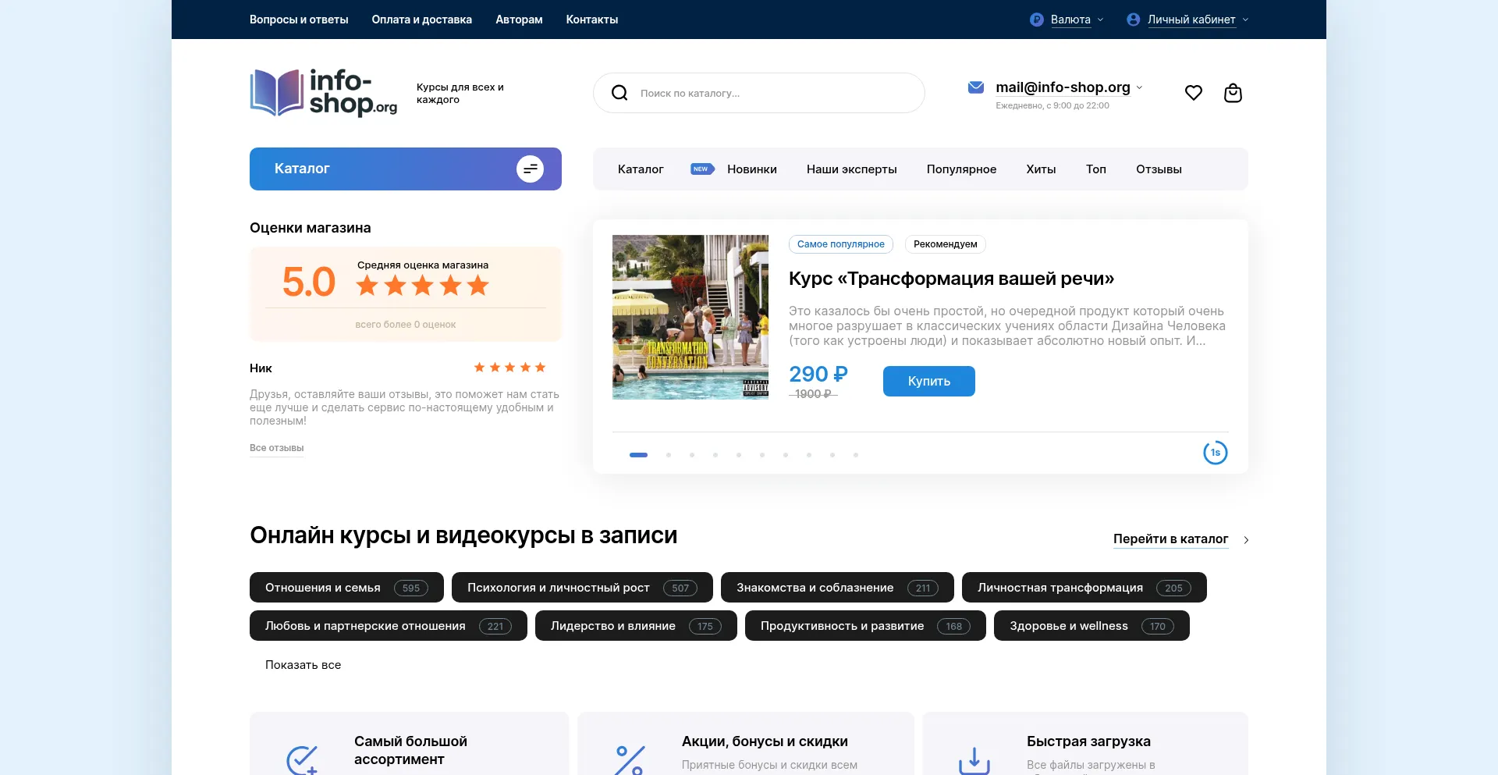This screenshot has width=1498, height=775.
Task: Expand the Валюта currency dropdown
Action: 1070,20
